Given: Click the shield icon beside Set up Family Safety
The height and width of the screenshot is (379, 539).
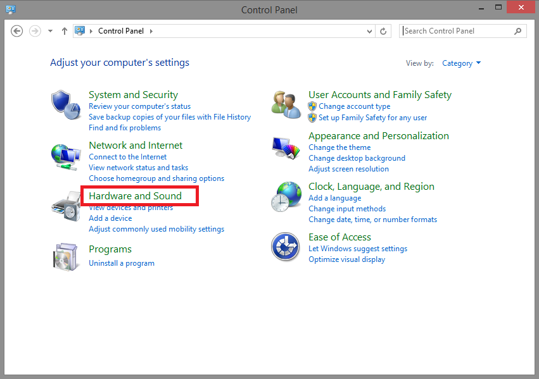Looking at the screenshot, I should point(312,118).
